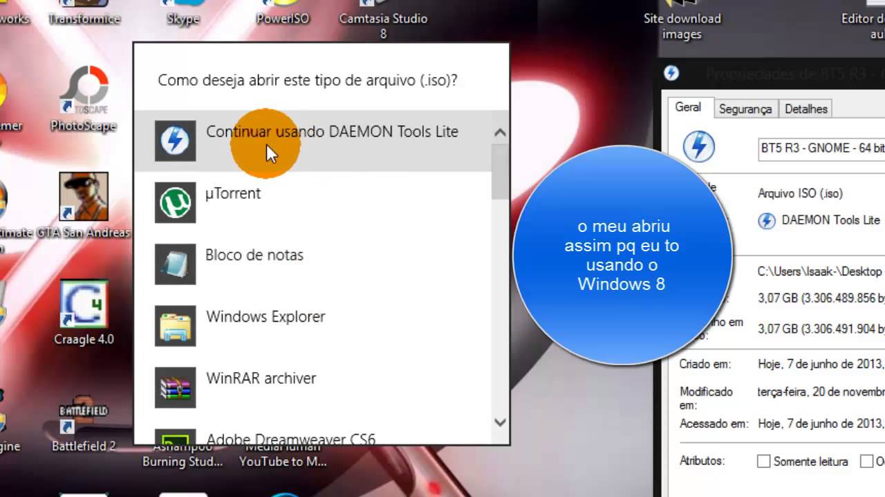Select the GTA San Andreas desktop shortcut
Screen dimensions: 885x497
[x=83, y=206]
